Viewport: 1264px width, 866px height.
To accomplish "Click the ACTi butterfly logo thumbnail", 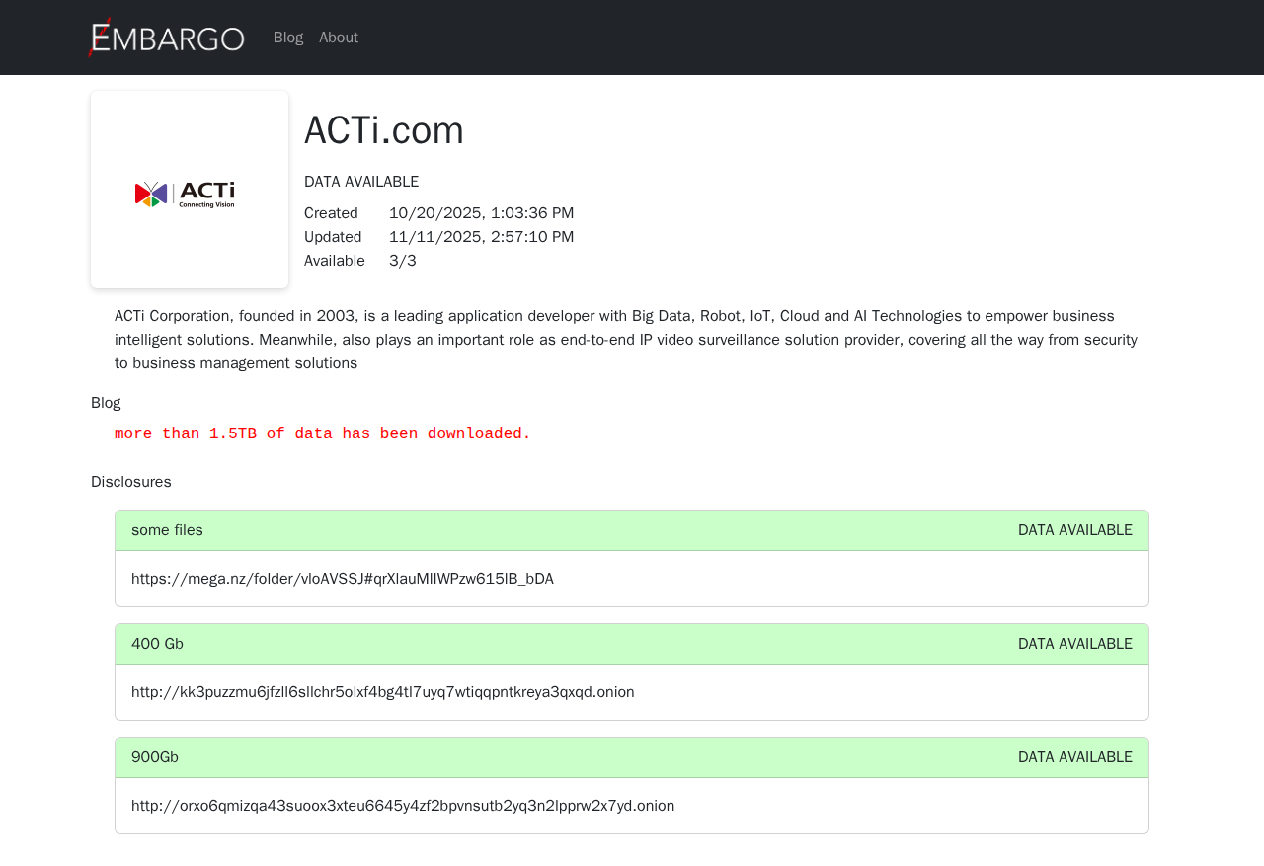I will click(x=186, y=194).
